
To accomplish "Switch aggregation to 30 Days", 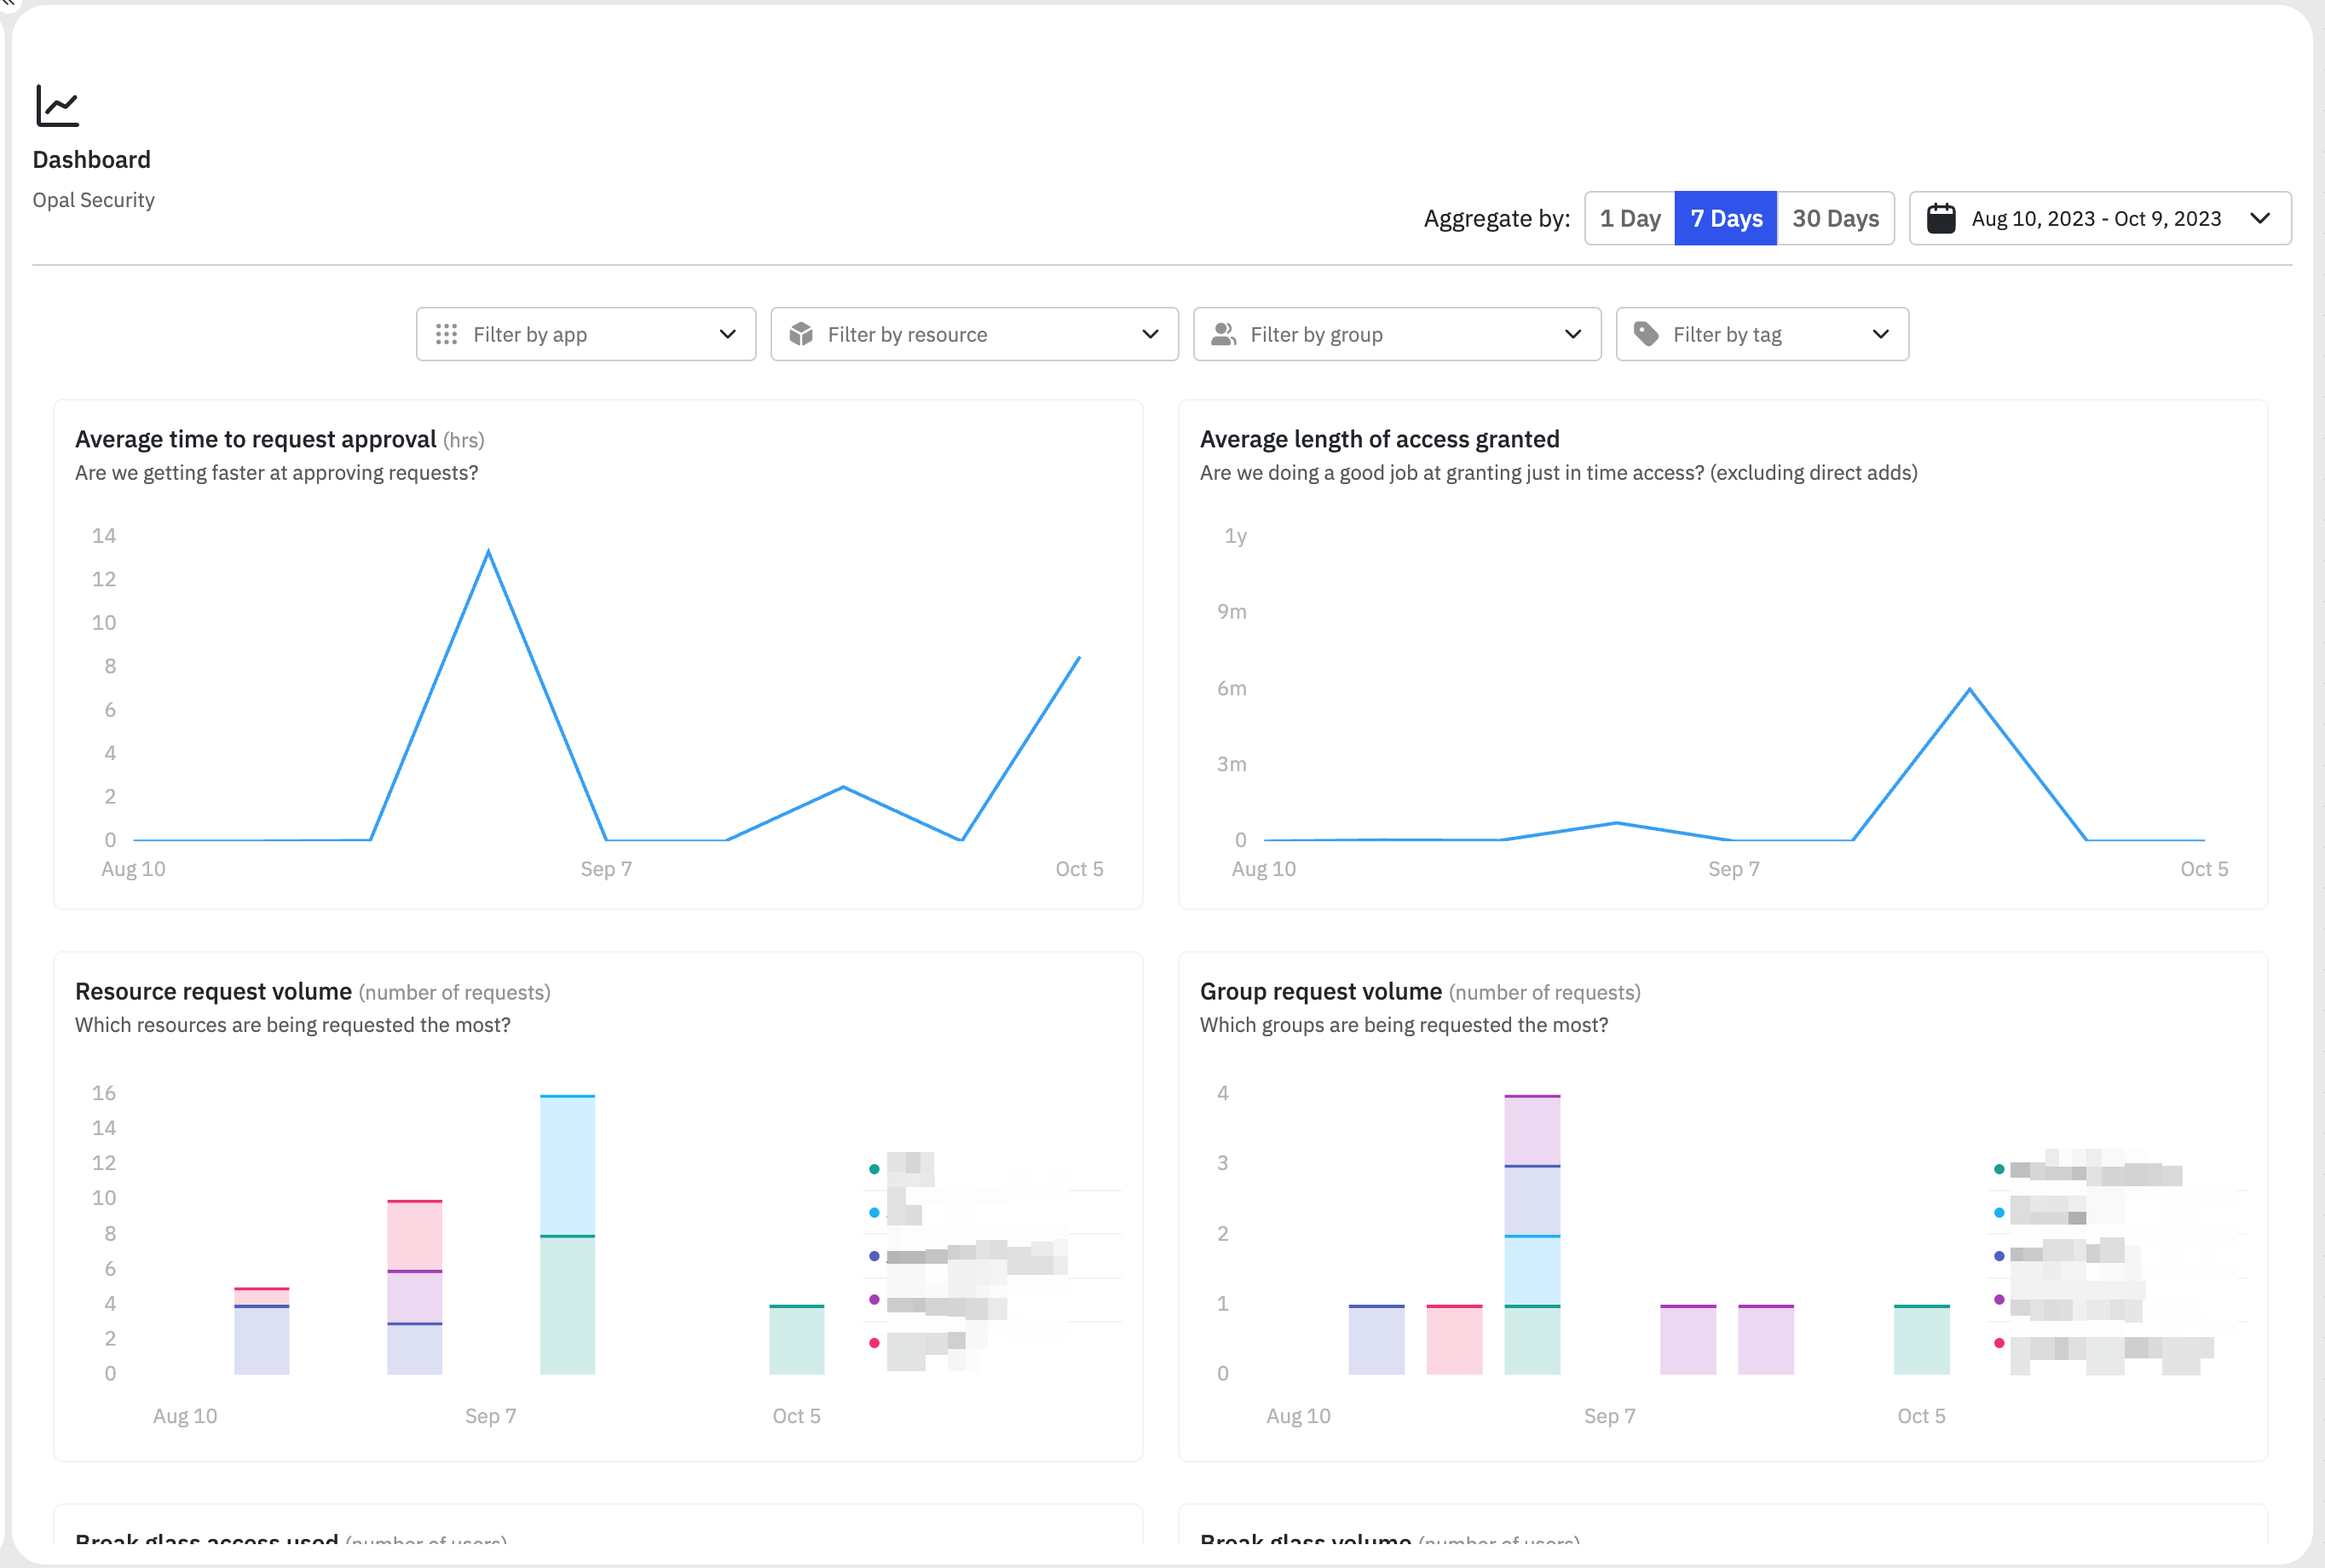I will 1835,218.
